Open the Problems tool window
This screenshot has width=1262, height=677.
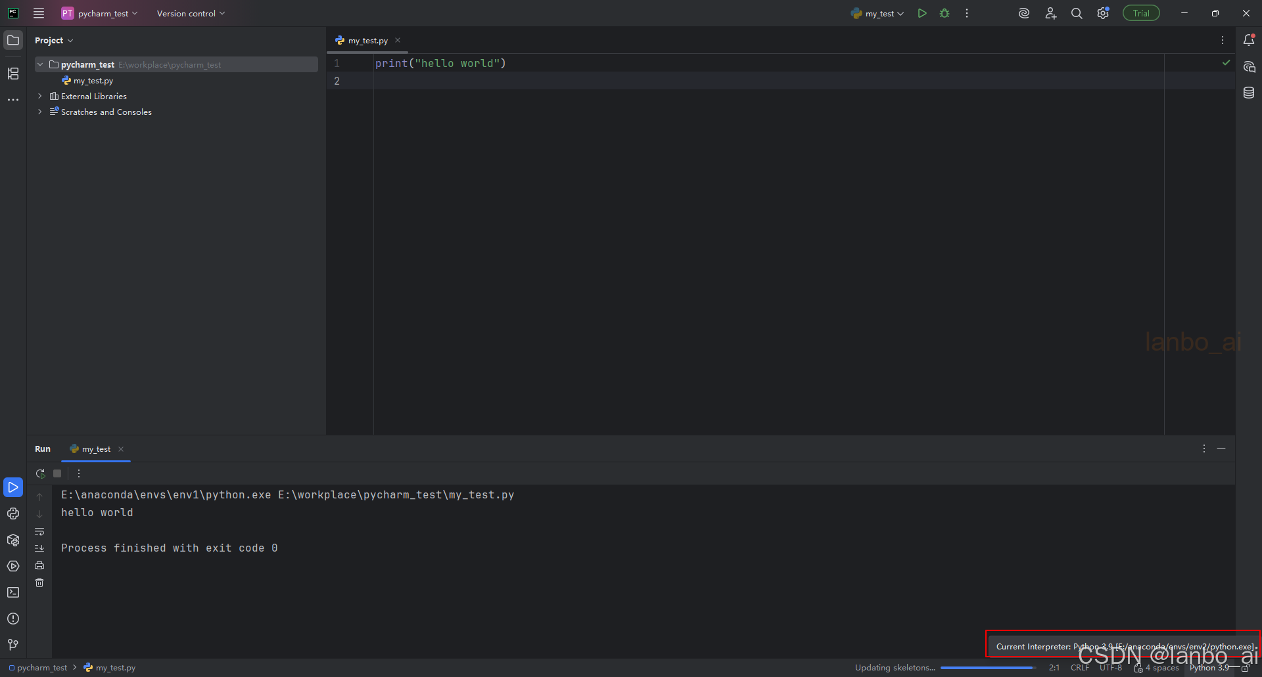(13, 618)
